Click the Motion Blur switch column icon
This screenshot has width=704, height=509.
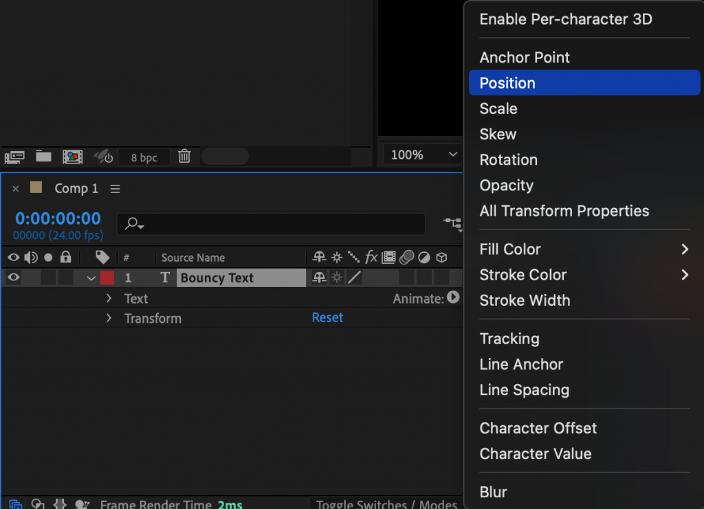click(406, 257)
